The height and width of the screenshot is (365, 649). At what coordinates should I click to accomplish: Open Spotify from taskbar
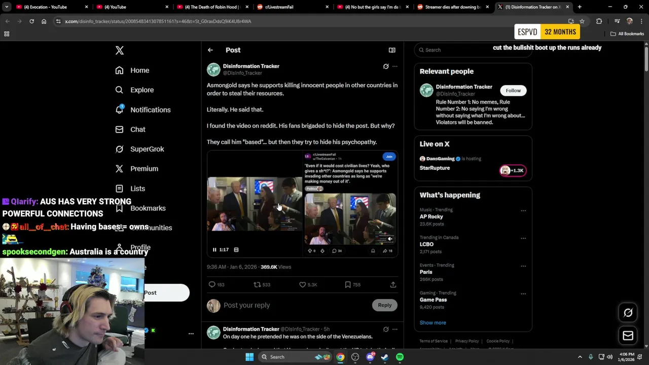tap(400, 357)
